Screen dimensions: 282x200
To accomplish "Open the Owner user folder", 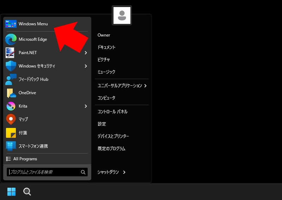I will point(104,35).
